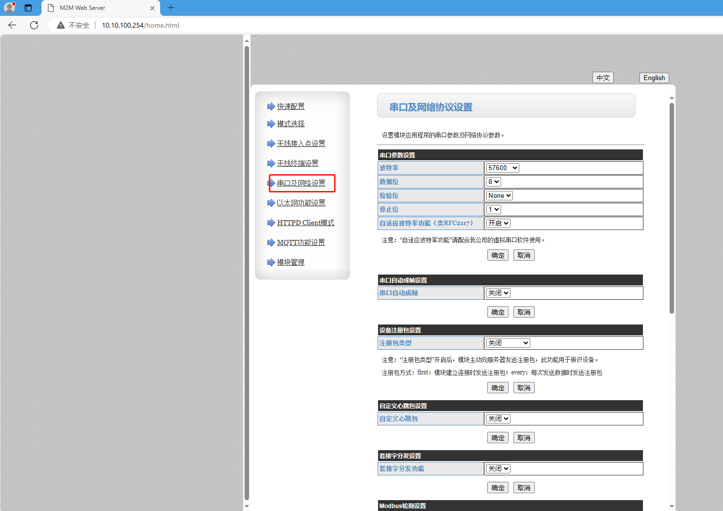This screenshot has height=511, width=723.
Task: Open the 波特率 dropdown showing 57600
Action: click(502, 168)
